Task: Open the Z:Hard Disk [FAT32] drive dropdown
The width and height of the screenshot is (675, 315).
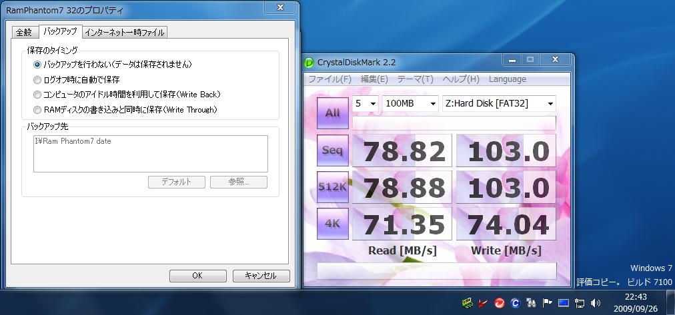Action: [x=499, y=104]
